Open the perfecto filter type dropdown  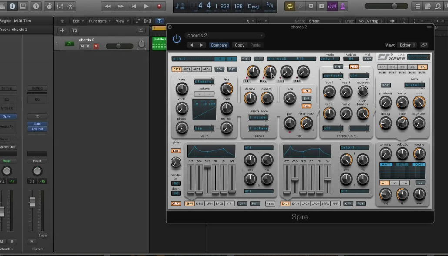coord(333,76)
